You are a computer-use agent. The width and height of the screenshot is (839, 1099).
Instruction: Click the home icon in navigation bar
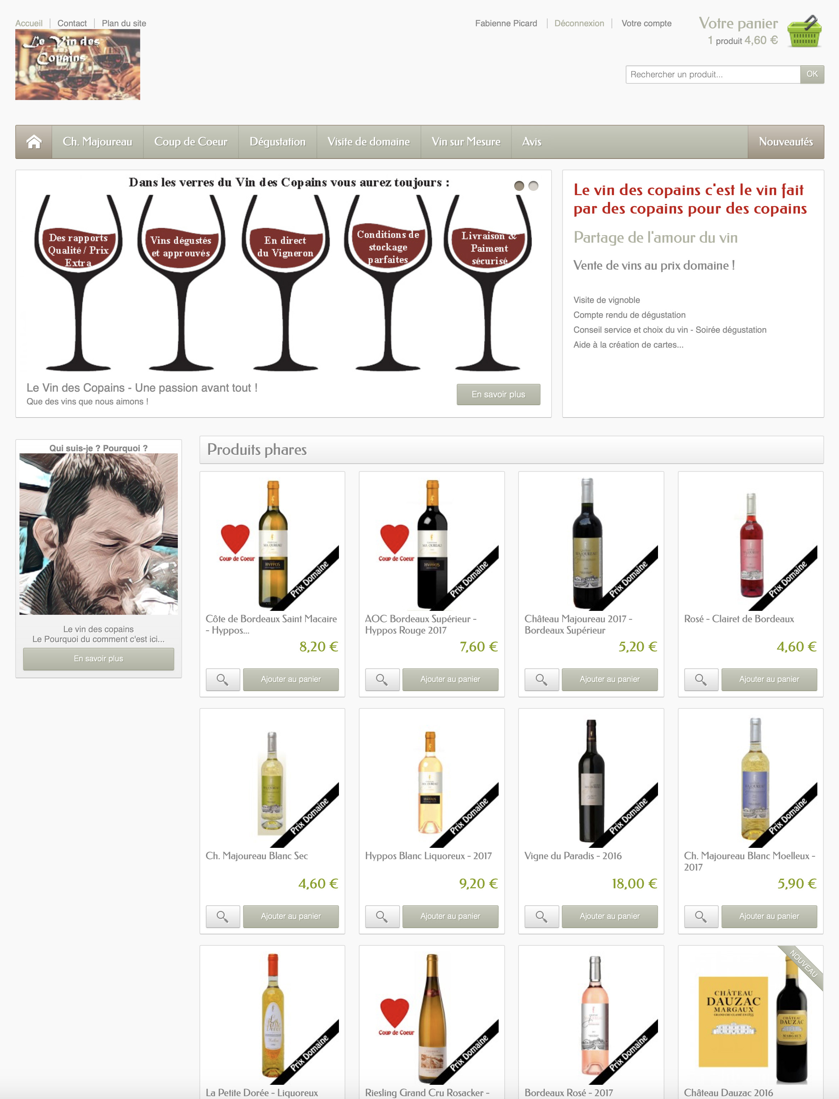[33, 142]
